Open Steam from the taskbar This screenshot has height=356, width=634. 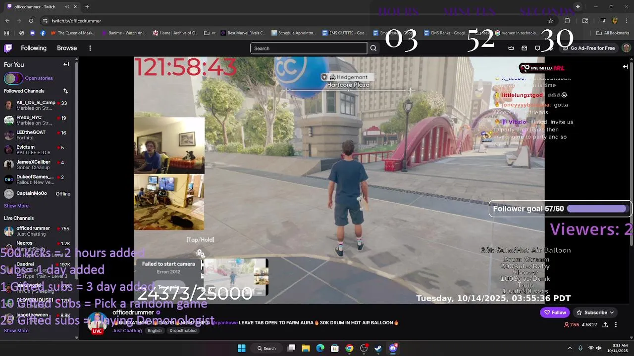click(x=378, y=348)
